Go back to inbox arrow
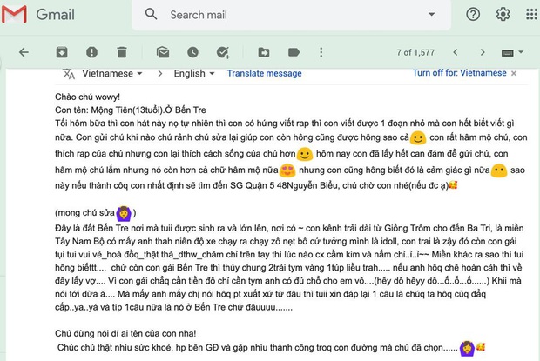The height and width of the screenshot is (361, 540). coord(24,52)
